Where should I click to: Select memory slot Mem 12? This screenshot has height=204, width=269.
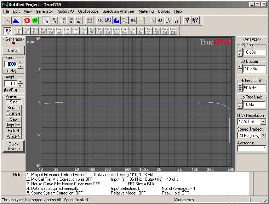point(108,31)
